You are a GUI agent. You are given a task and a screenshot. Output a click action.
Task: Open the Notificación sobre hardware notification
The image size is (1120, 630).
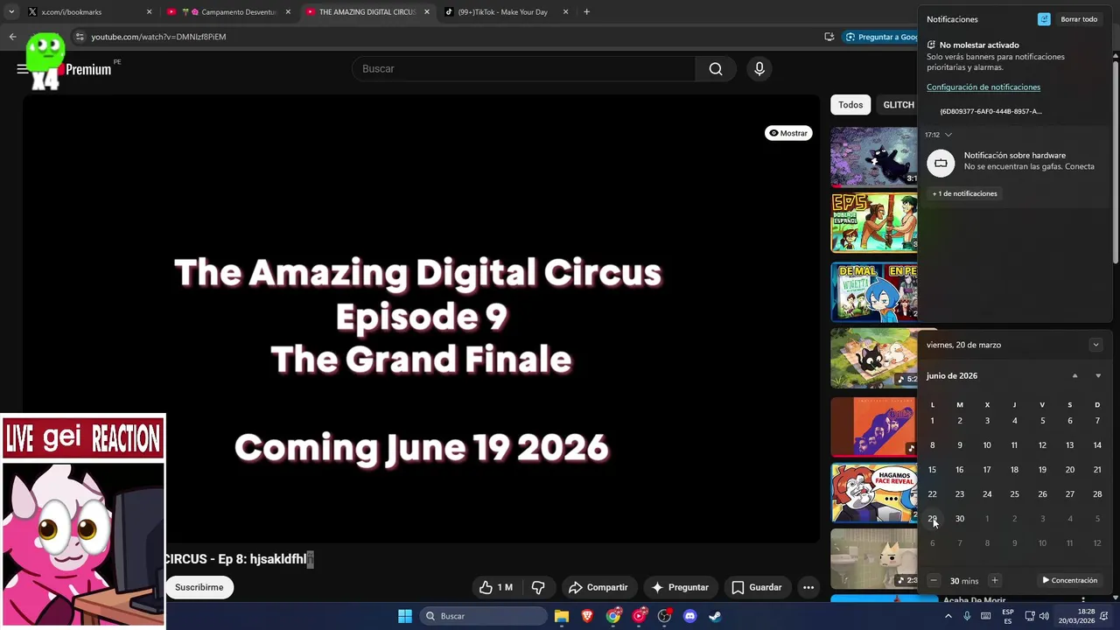pyautogui.click(x=1015, y=162)
